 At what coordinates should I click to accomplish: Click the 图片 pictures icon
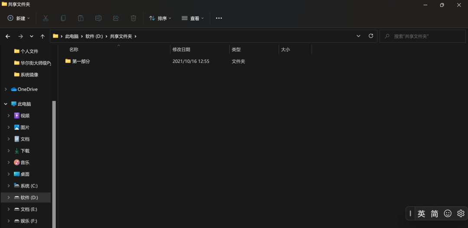(17, 127)
